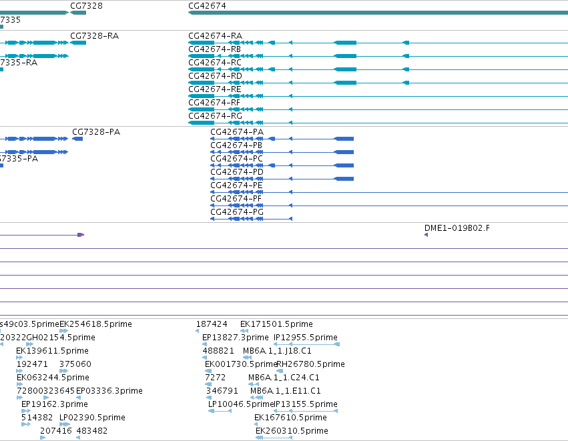Screen dimensions: 568x441
Task: Select the small arrow glyph under DME1-019B02.F
Action: (x=426, y=235)
